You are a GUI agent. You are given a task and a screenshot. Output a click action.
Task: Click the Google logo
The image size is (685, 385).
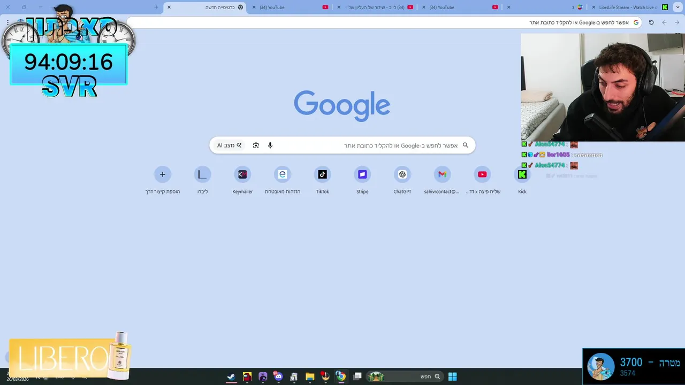[342, 105]
